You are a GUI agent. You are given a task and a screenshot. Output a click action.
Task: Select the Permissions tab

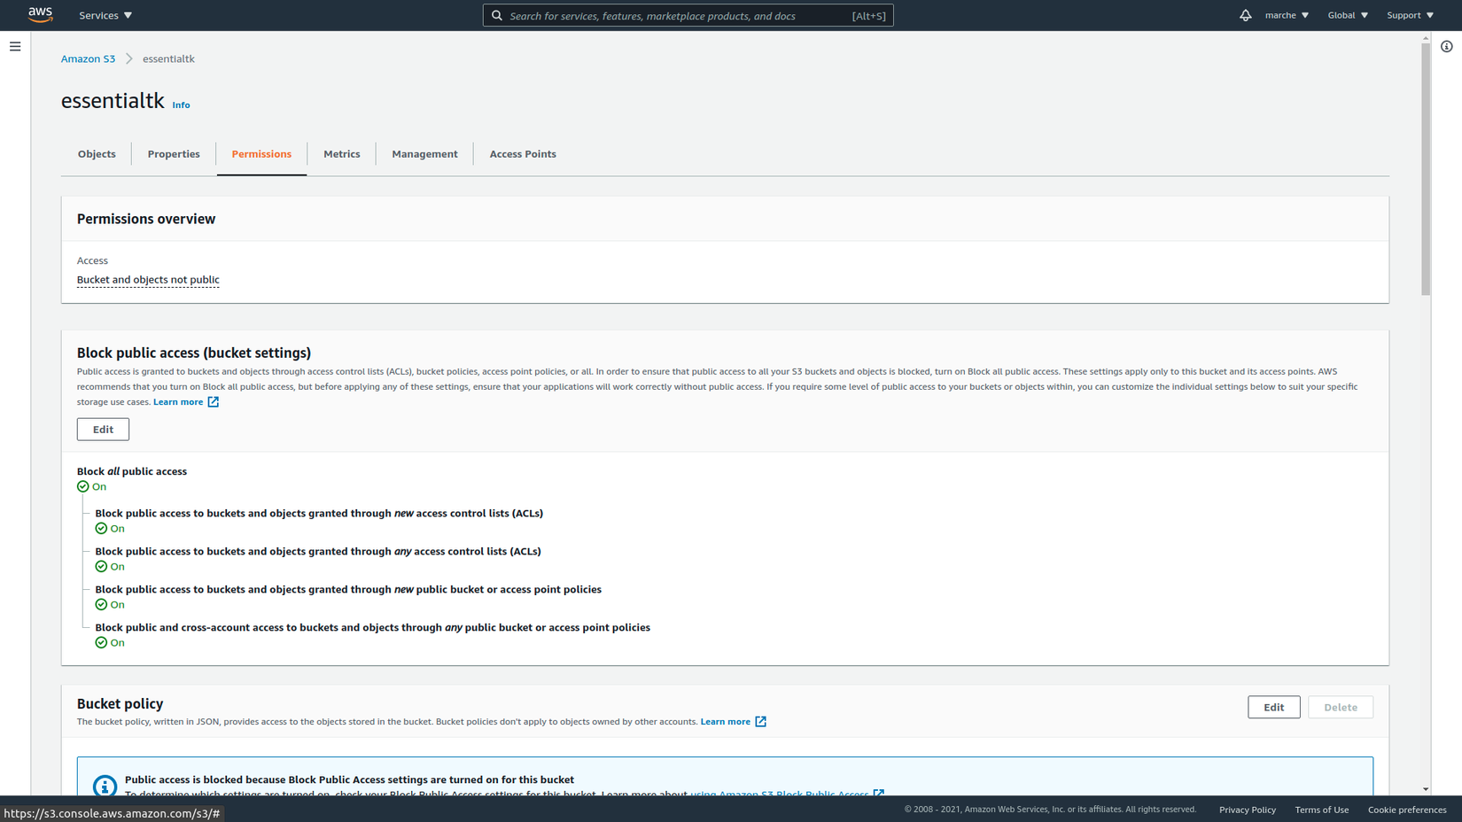(x=261, y=154)
